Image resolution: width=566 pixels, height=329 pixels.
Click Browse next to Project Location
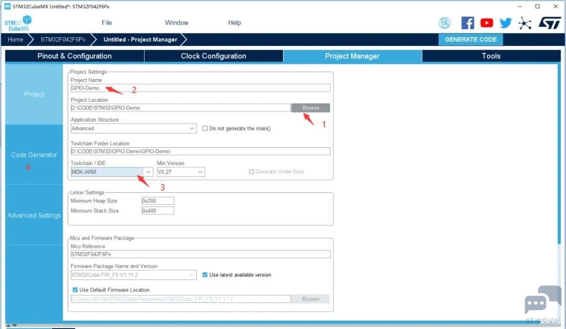click(x=310, y=108)
